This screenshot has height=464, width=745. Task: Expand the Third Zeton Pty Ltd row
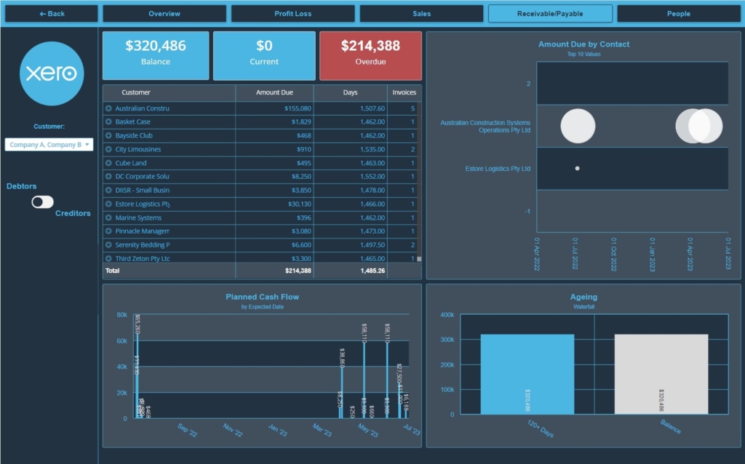point(108,258)
